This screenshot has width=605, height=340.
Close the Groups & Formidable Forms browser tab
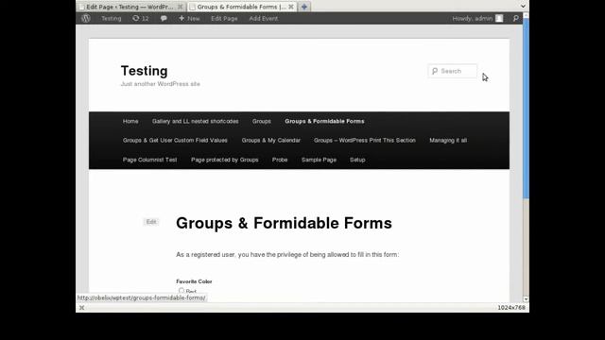coord(291,7)
